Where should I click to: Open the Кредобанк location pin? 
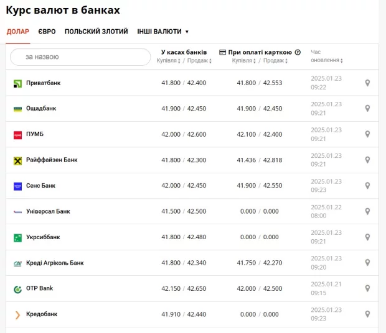coord(367,314)
